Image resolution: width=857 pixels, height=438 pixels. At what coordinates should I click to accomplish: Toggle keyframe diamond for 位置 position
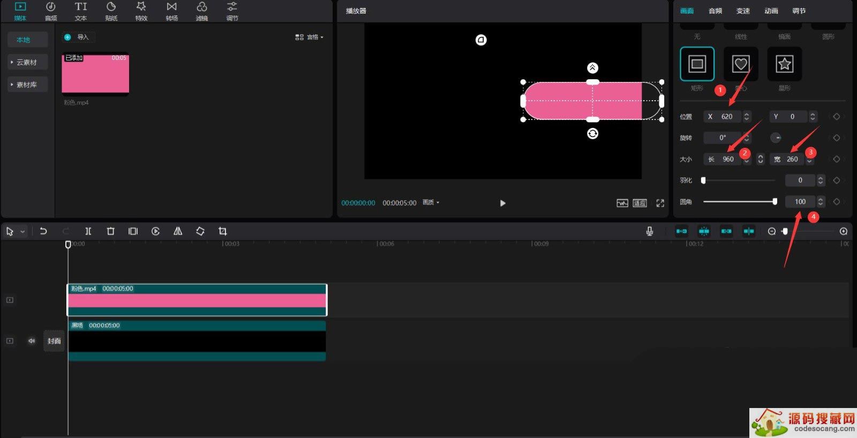coord(836,117)
